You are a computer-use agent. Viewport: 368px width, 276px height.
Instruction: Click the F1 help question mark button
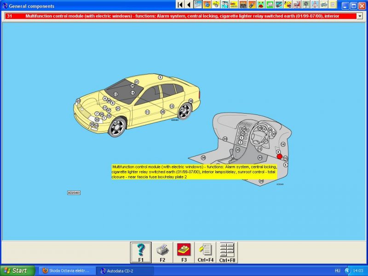(x=141, y=253)
